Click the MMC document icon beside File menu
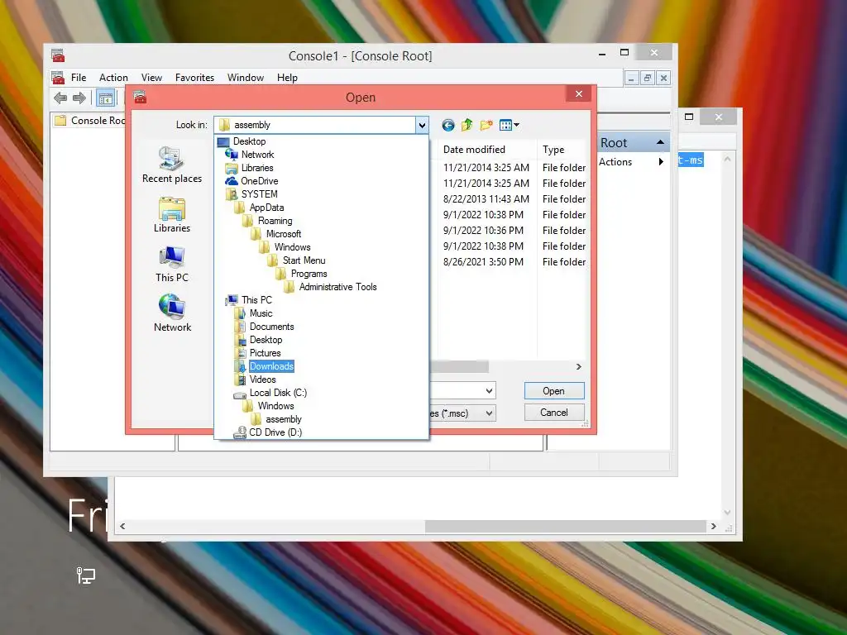Image resolution: width=847 pixels, height=635 pixels. (x=58, y=78)
